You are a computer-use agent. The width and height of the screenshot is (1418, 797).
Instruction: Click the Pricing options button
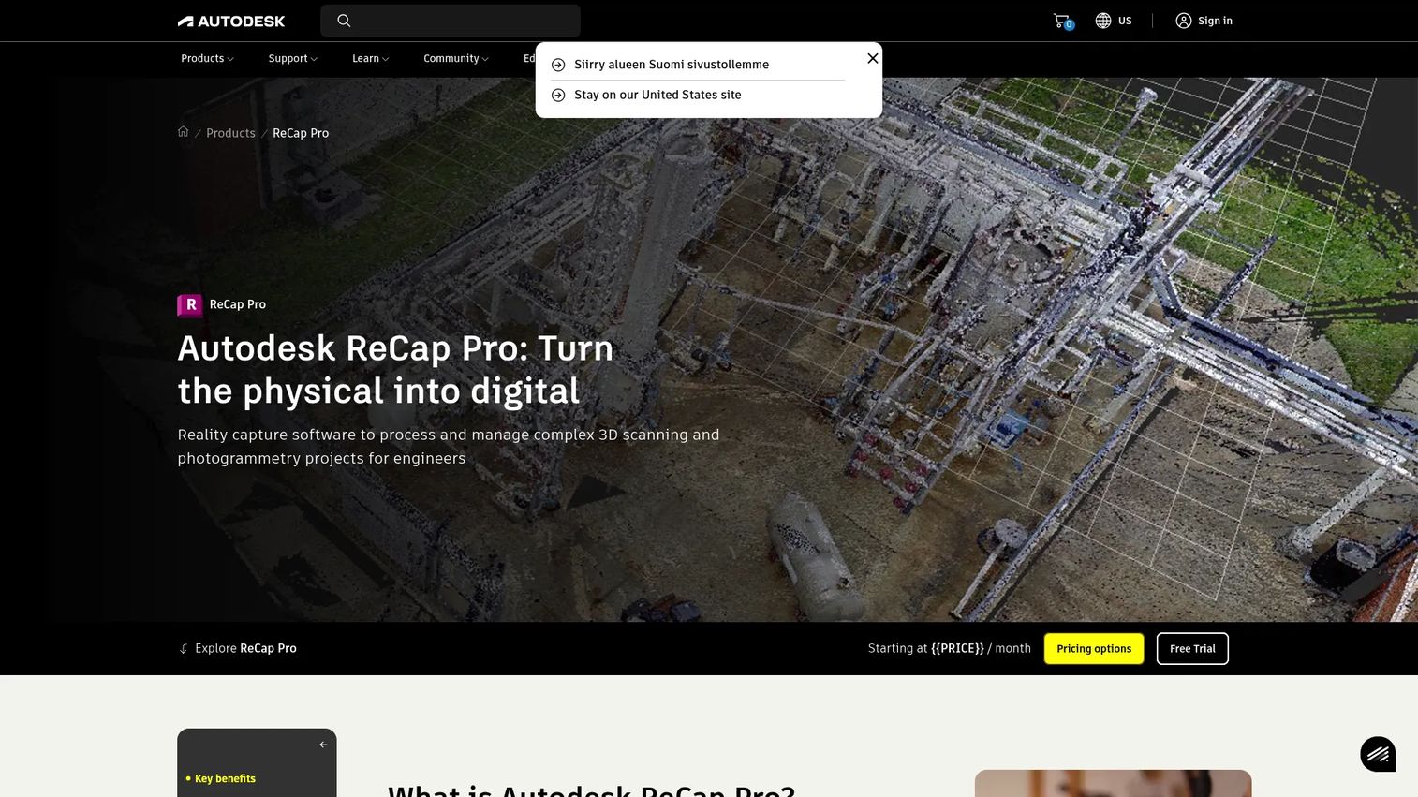point(1094,648)
